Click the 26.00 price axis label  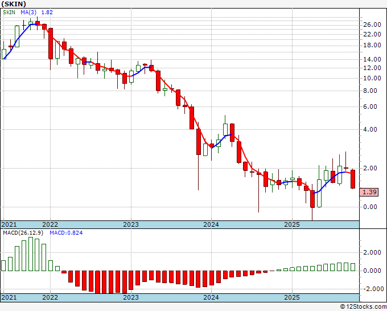(x=372, y=24)
